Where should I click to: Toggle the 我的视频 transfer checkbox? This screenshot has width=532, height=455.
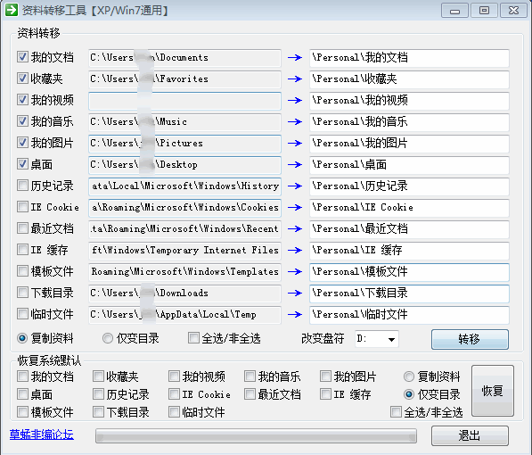[22, 100]
